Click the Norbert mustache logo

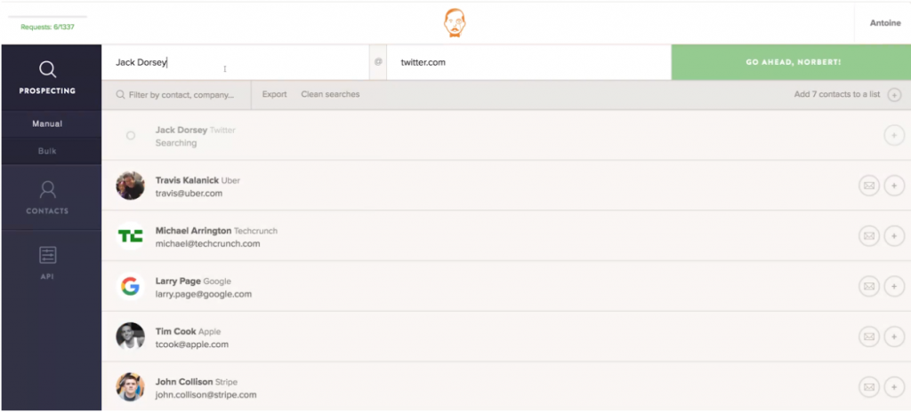[455, 23]
